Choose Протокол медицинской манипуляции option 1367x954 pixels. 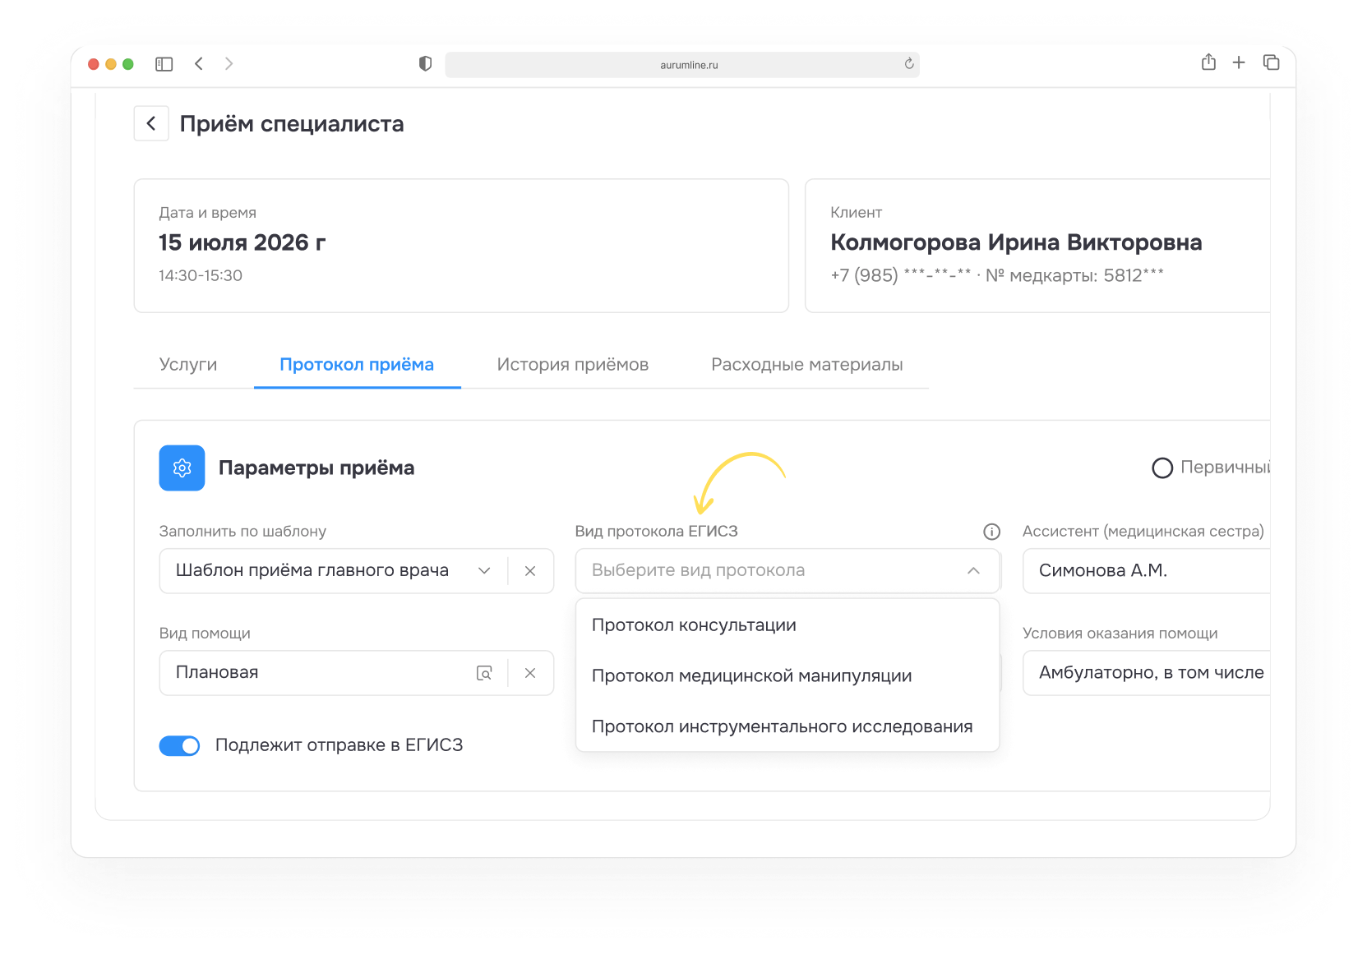tap(787, 676)
